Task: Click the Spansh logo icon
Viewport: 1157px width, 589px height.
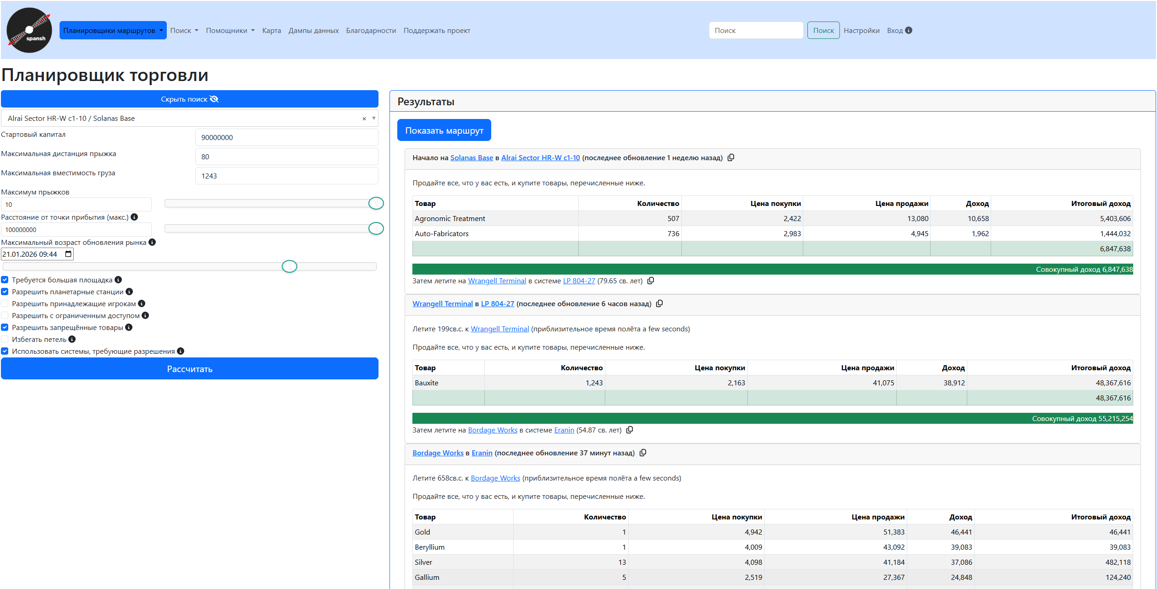Action: pos(29,30)
